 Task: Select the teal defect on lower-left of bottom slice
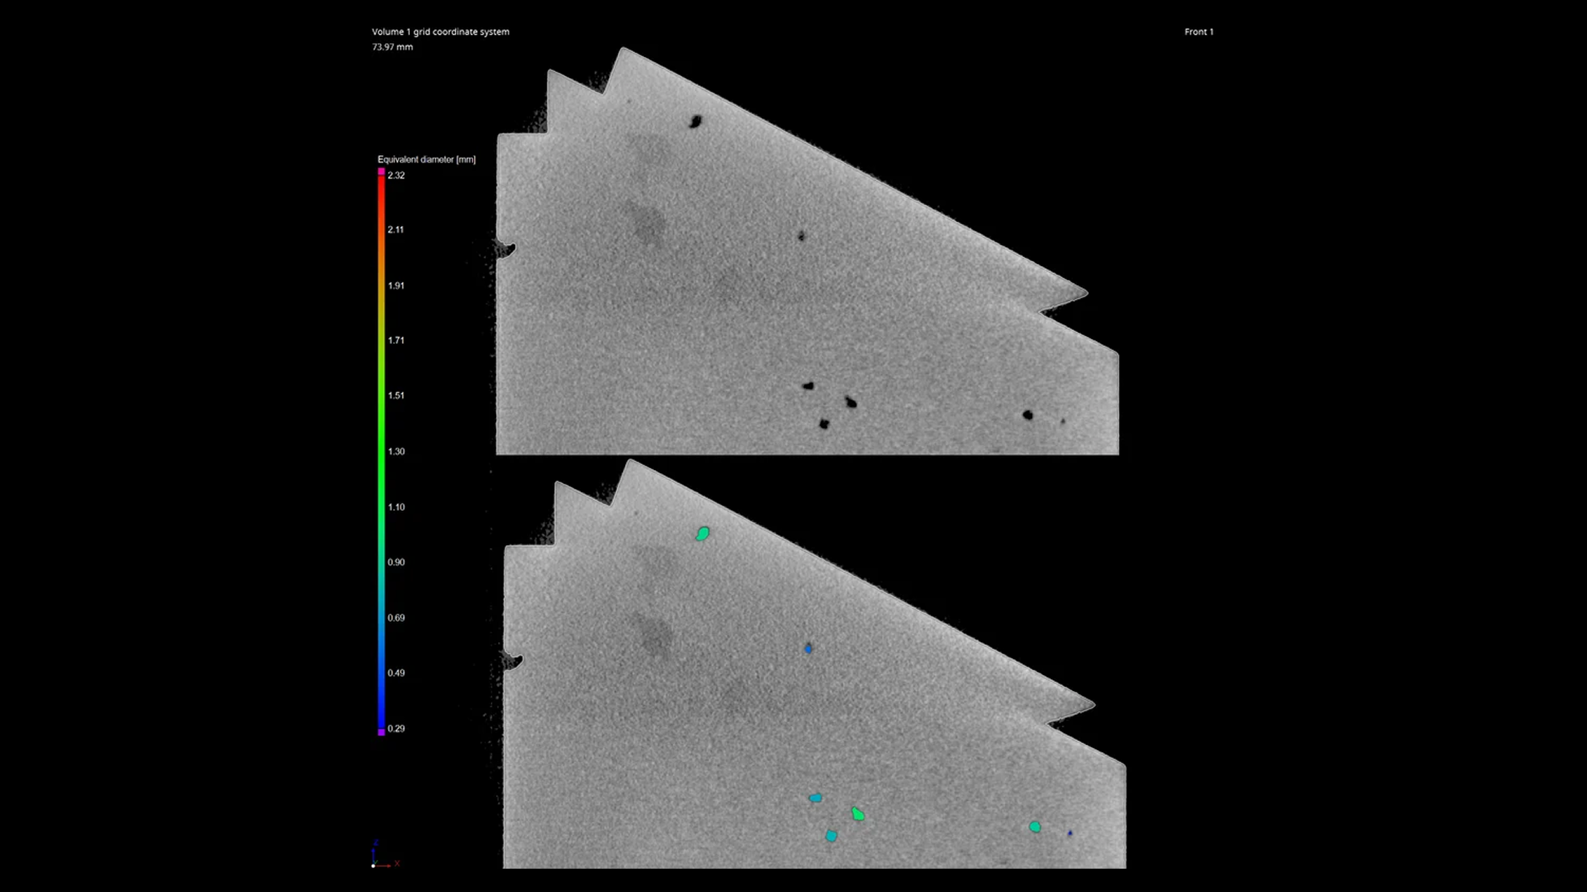815,798
